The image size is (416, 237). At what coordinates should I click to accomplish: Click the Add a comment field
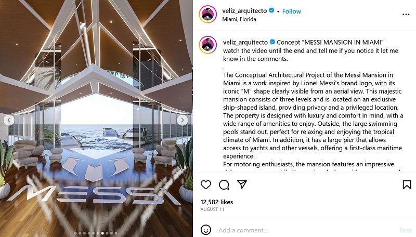(x=305, y=230)
